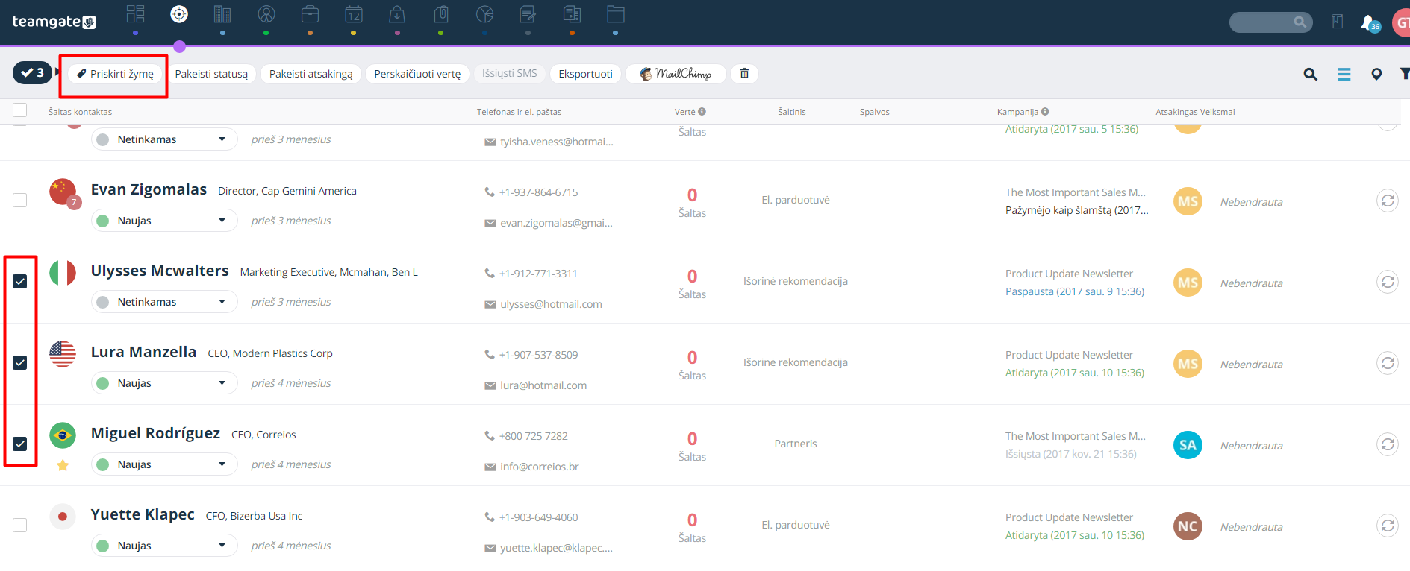Toggle the favorite star for Miguel Rodríguez
Viewport: 1410px width, 571px height.
coord(63,465)
